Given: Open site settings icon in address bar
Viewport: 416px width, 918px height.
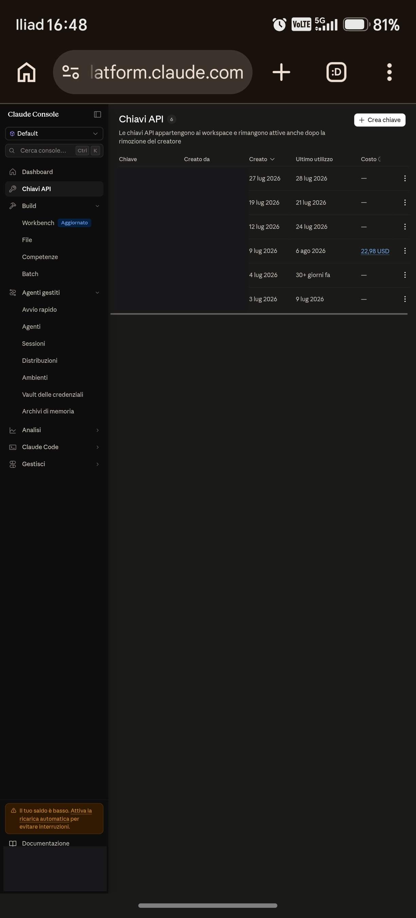Looking at the screenshot, I should (70, 72).
